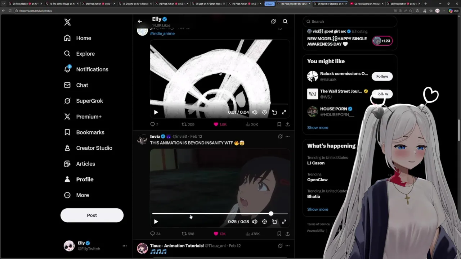The width and height of the screenshot is (461, 259).
Task: Bookmark the #indie_anime post
Action: coord(279,124)
